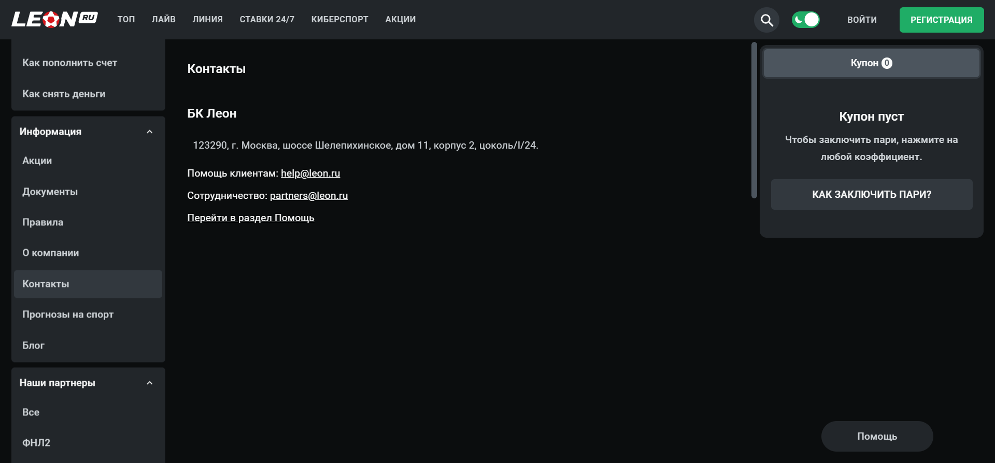This screenshot has height=463, width=995.
Task: Click the green РЕГИСТРАЦИЯ button
Action: (x=942, y=20)
